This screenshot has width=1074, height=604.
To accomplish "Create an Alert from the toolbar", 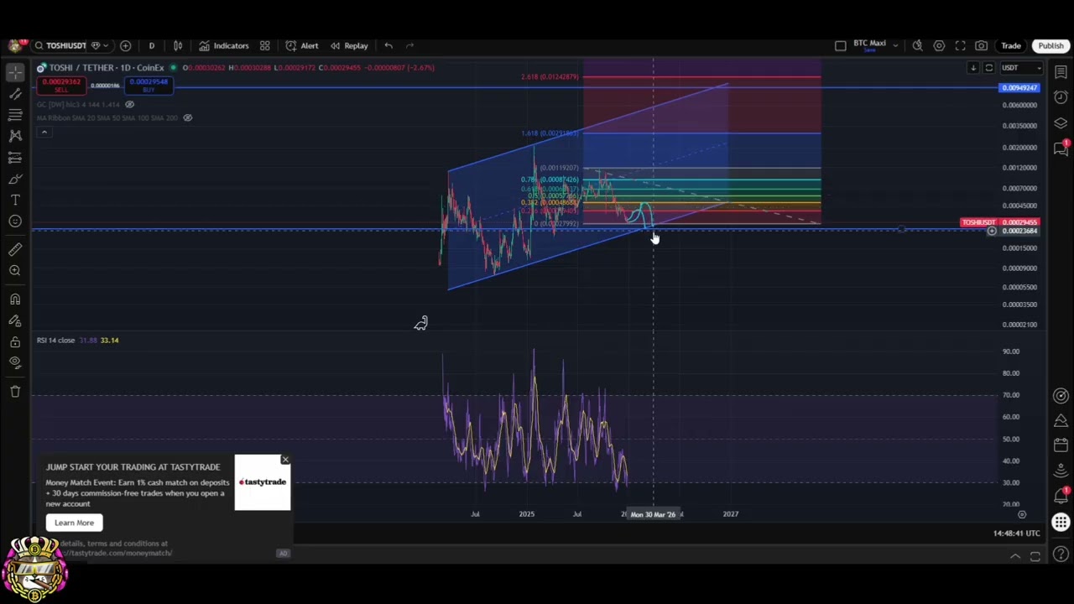I will pyautogui.click(x=302, y=45).
